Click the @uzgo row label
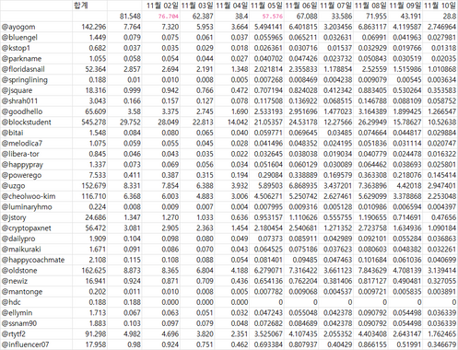This screenshot has width=458, height=350. pyautogui.click(x=13, y=186)
